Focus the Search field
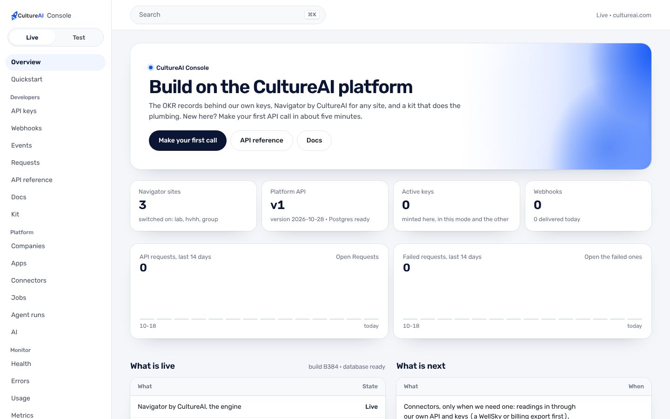The width and height of the screenshot is (670, 419). tap(228, 15)
